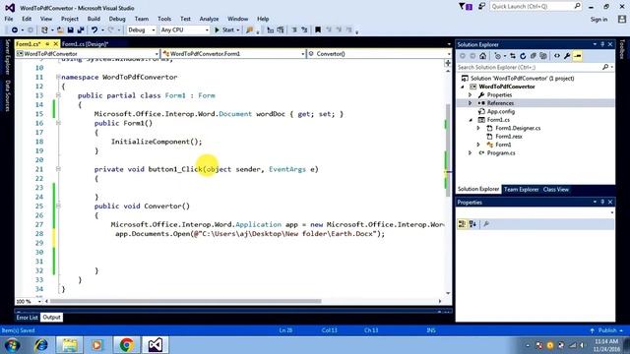Refresh Solution Explorer via Refresh icon
The width and height of the screenshot is (630, 354).
[523, 56]
